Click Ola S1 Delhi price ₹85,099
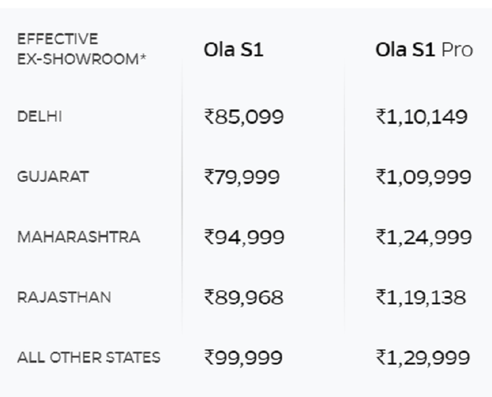Viewport: 492px width, 397px height. 244,116
